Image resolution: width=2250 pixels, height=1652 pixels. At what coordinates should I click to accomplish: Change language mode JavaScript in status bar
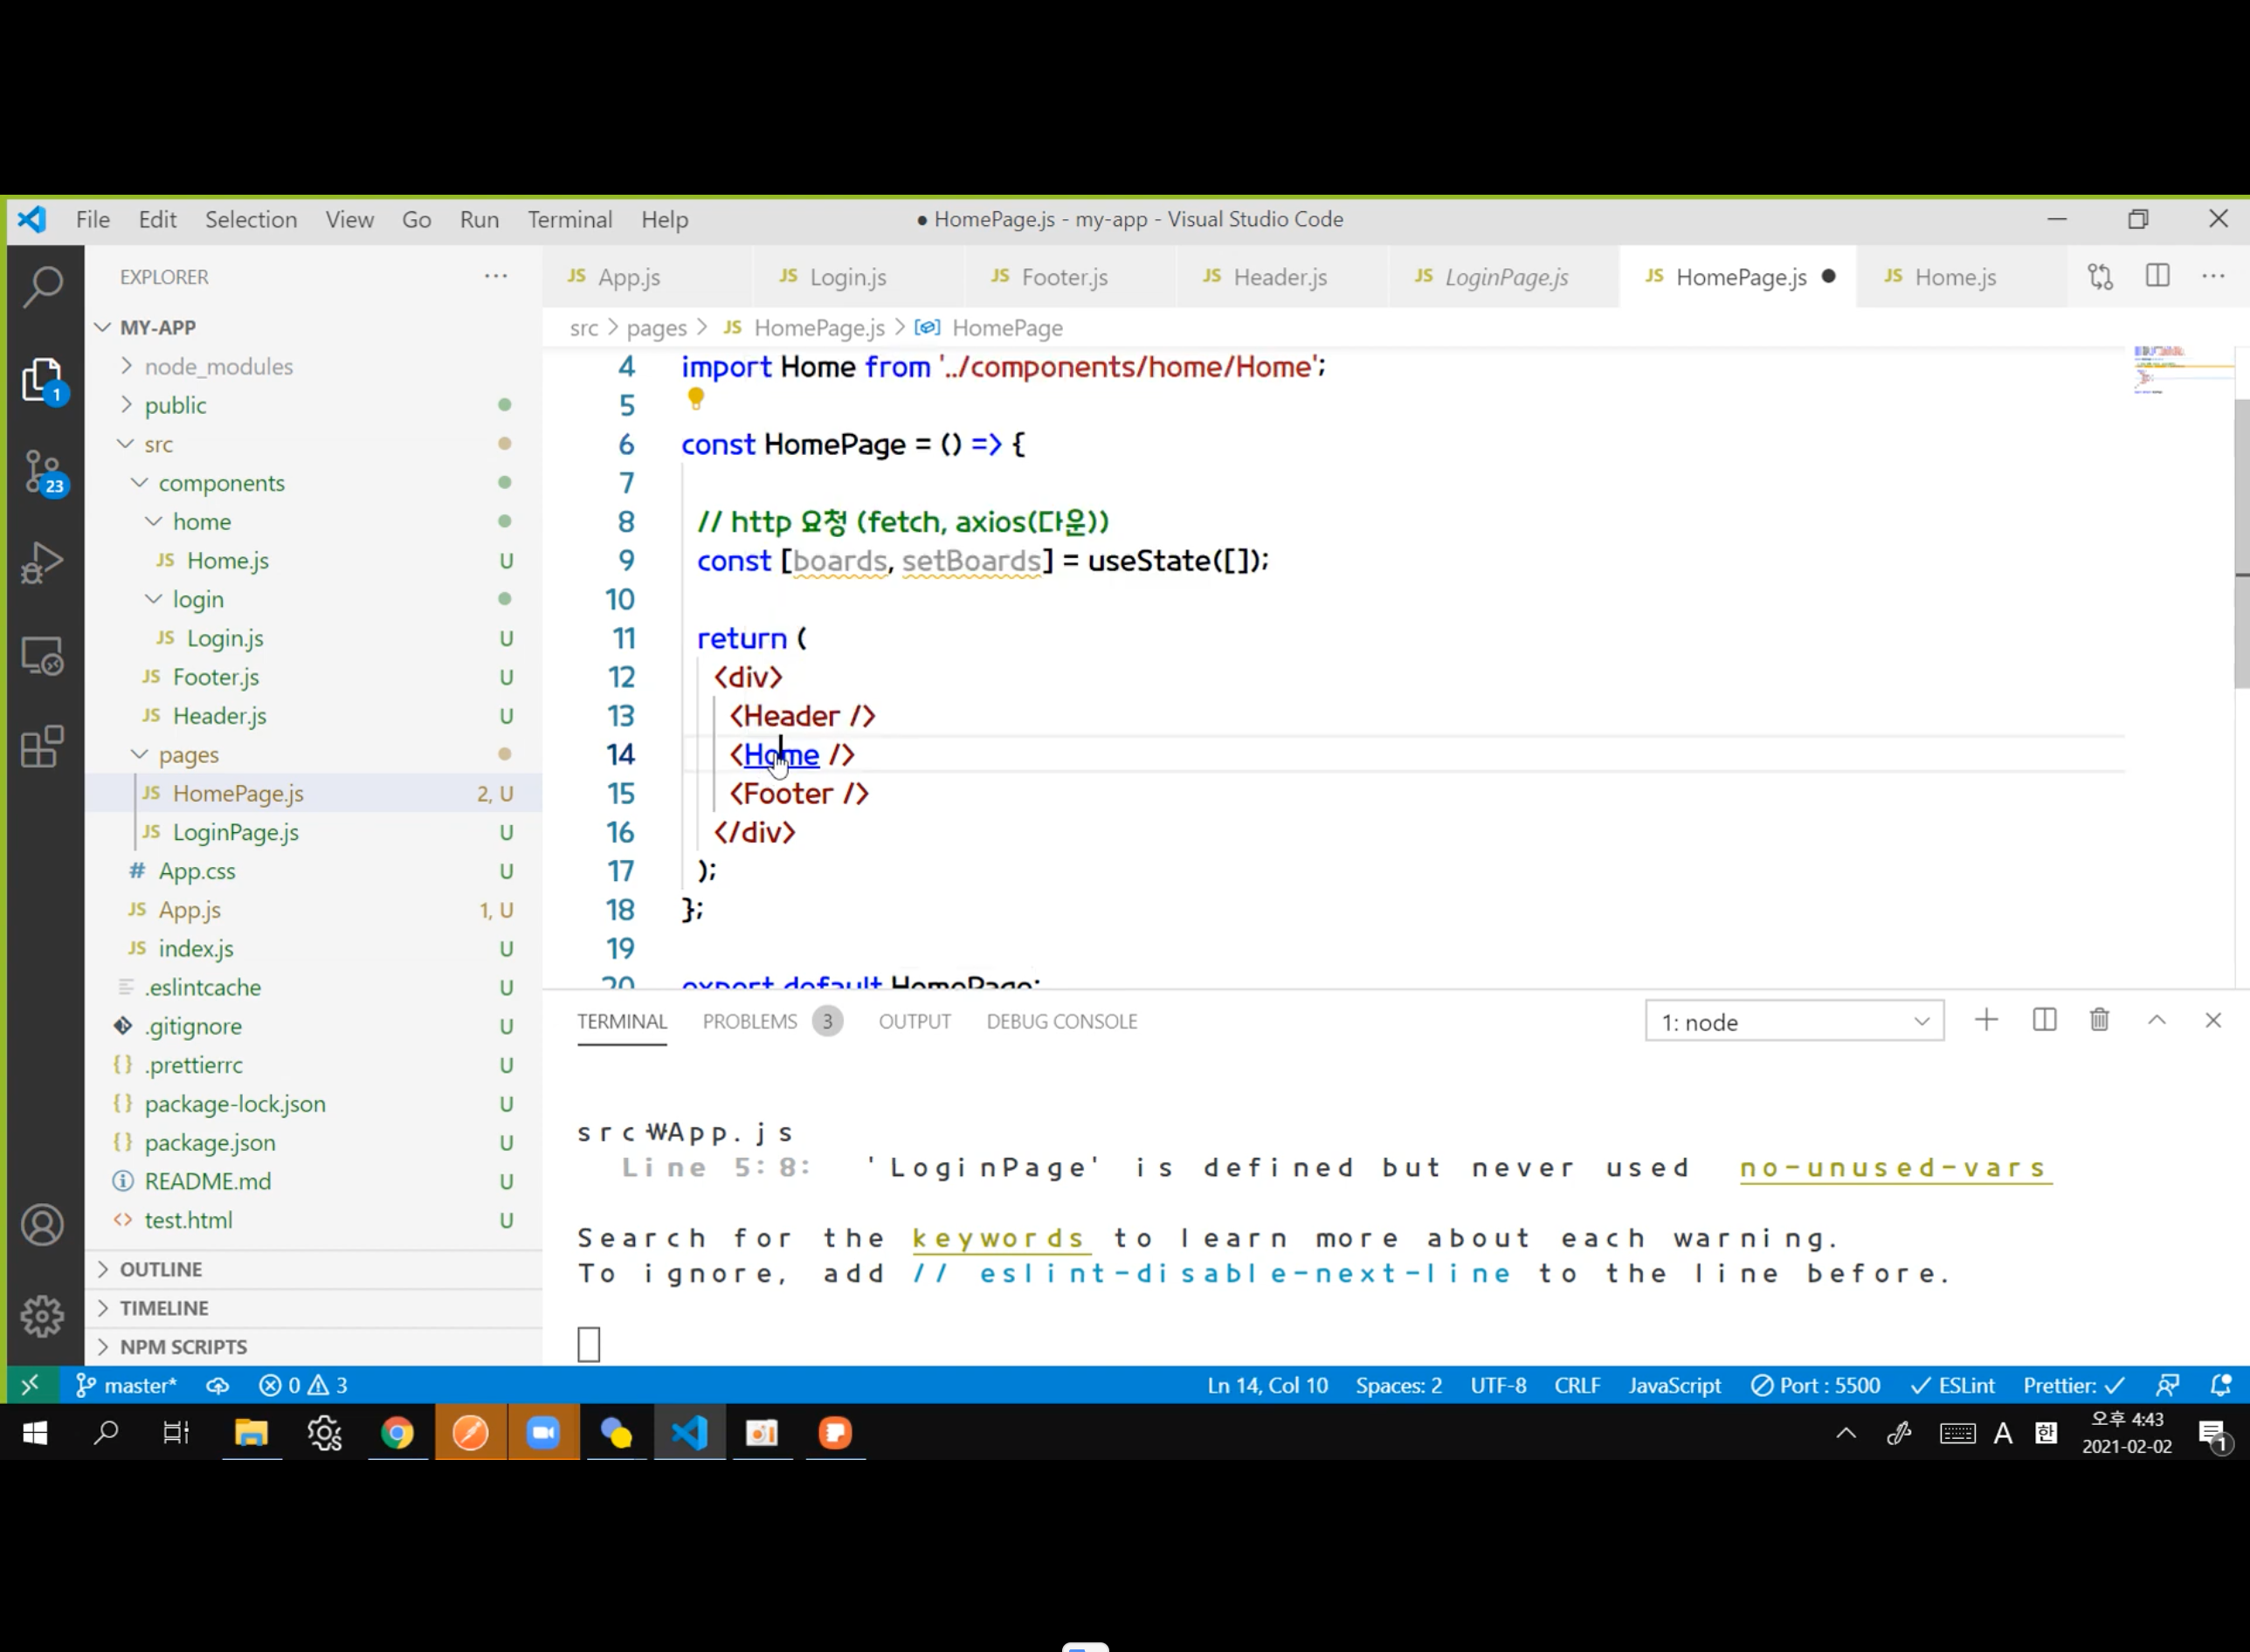(1674, 1385)
